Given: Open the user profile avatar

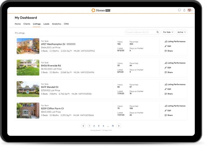Looking at the screenshot, I should point(189,10).
